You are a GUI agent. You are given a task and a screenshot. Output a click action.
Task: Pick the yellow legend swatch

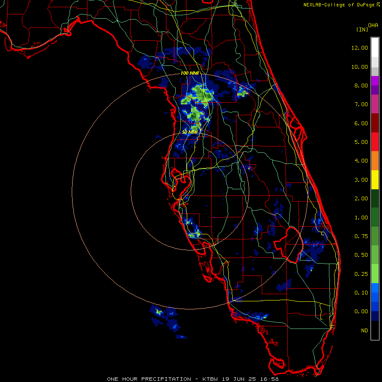click(375, 180)
